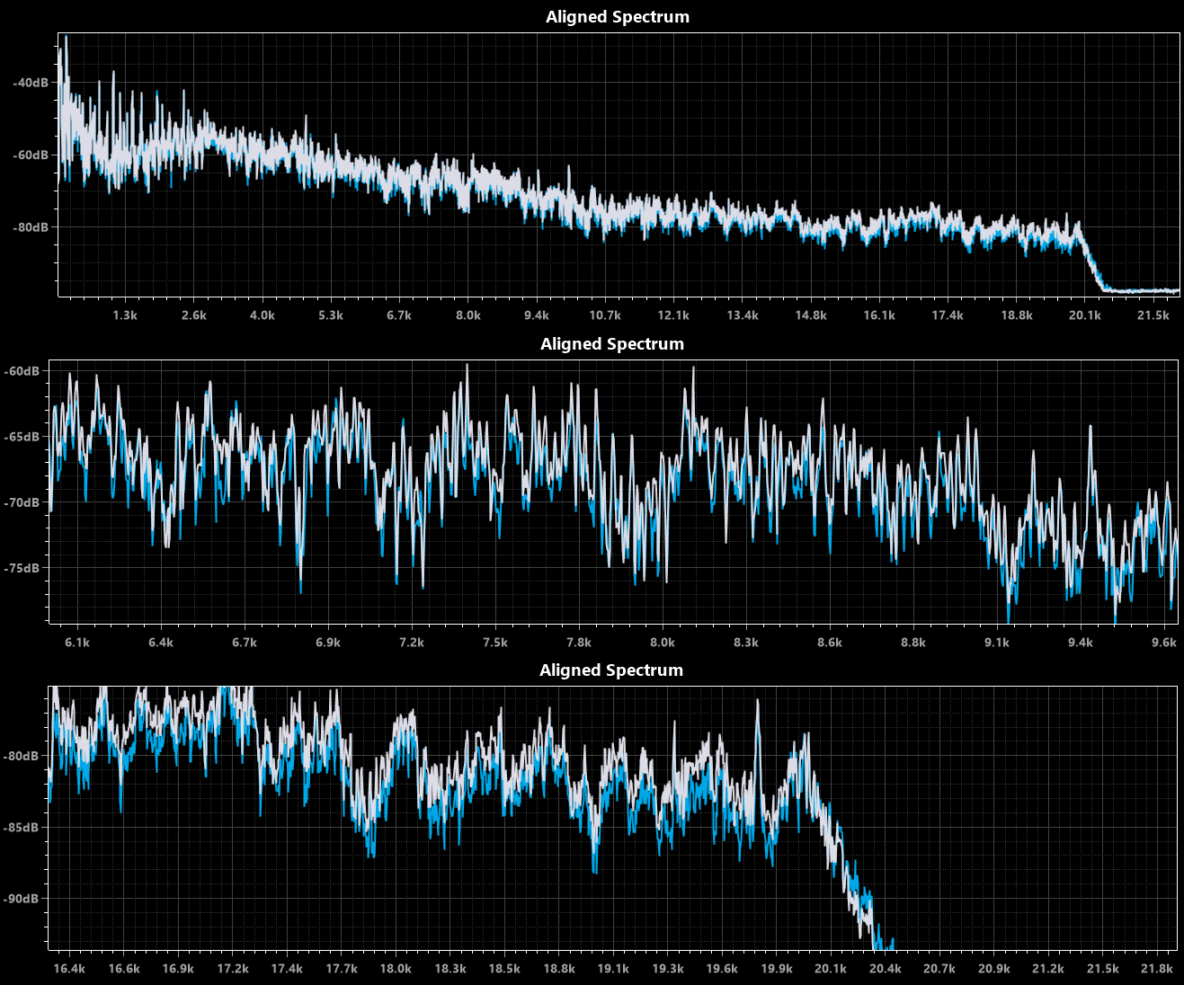The width and height of the screenshot is (1184, 985).
Task: Pick the 8.3k tick label
Action: [x=746, y=643]
